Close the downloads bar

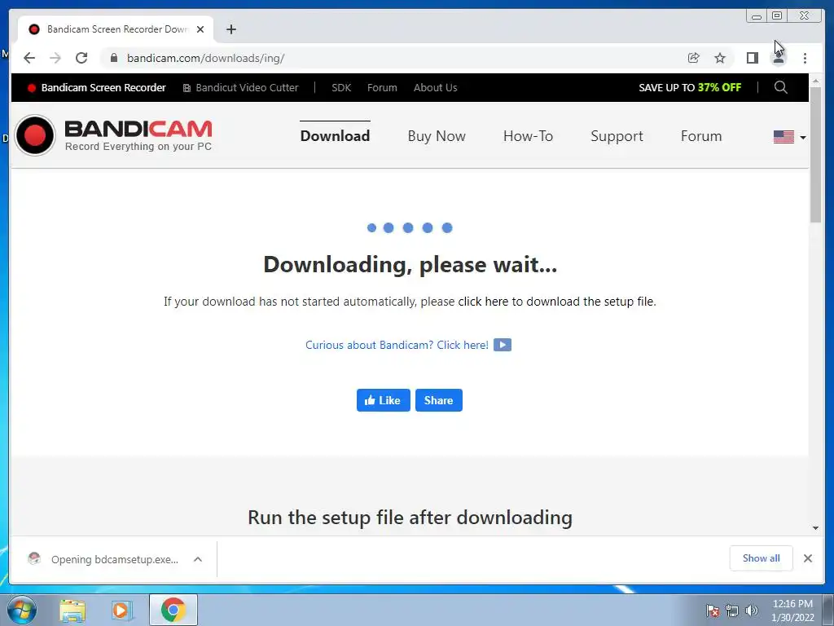(807, 558)
